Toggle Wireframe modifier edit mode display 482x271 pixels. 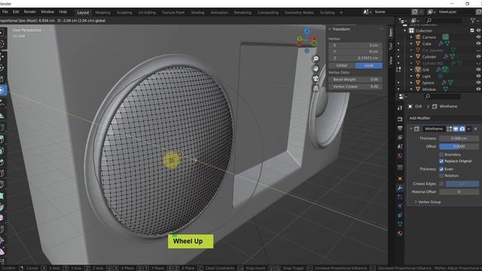pyautogui.click(x=449, y=129)
